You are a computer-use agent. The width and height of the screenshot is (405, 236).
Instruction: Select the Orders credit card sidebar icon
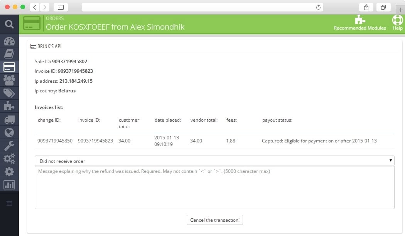pyautogui.click(x=9, y=67)
